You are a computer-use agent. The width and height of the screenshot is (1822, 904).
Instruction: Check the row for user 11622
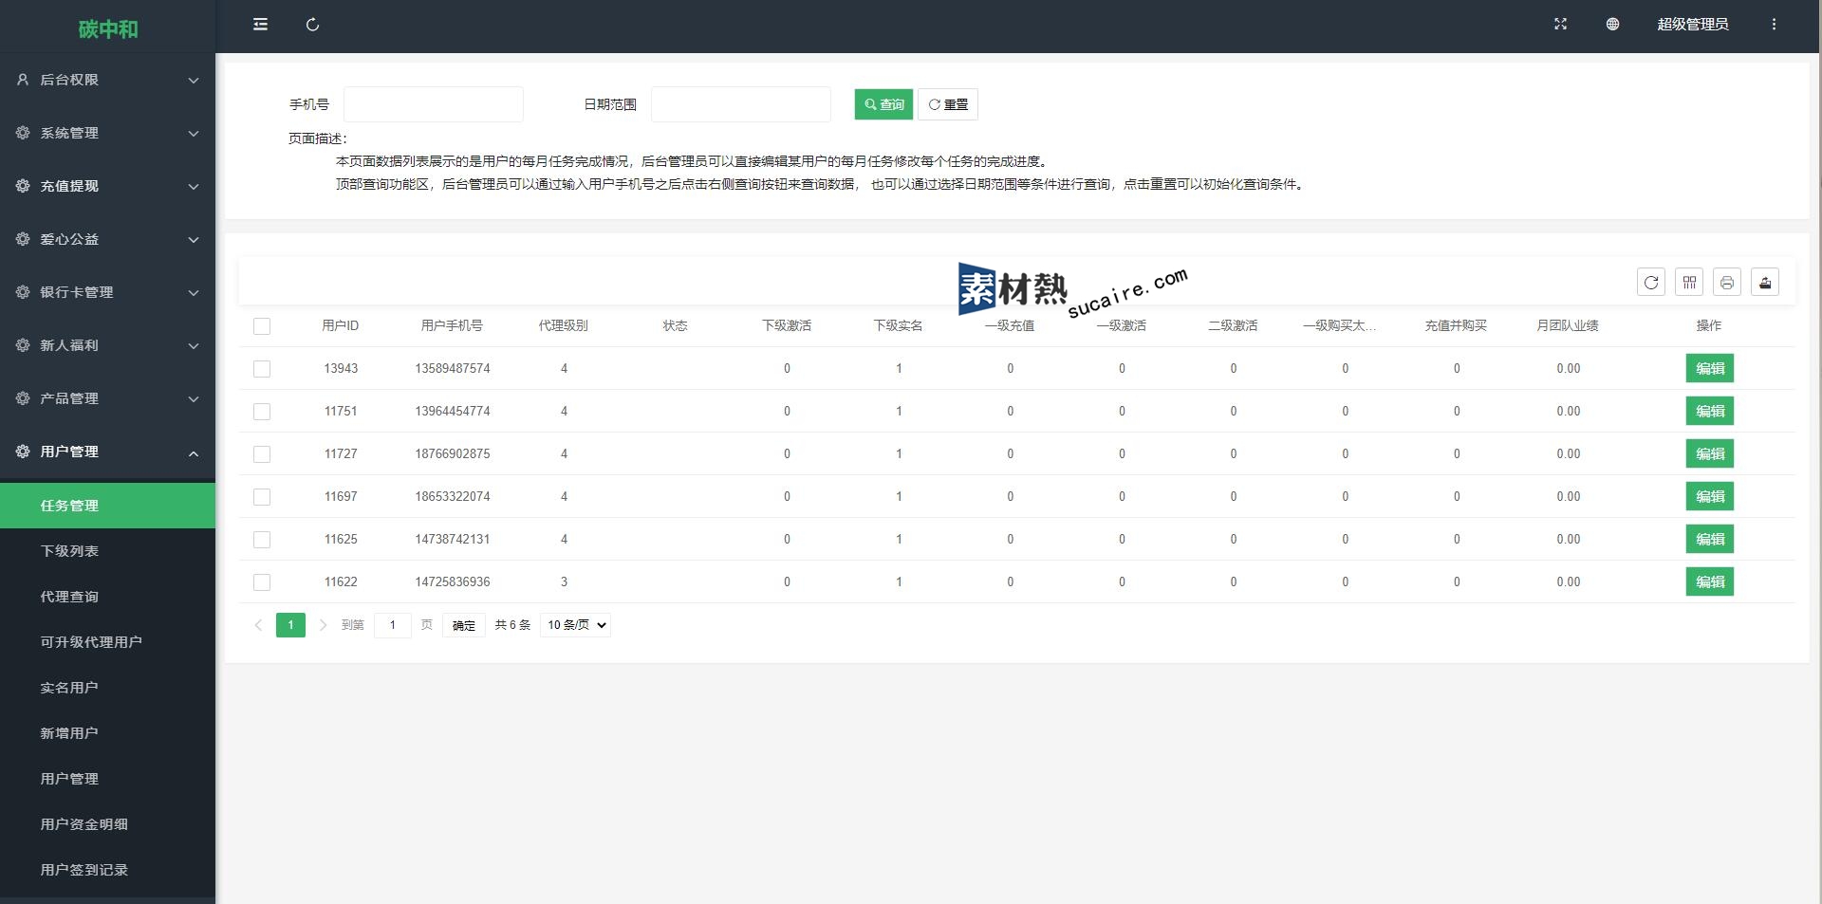pyautogui.click(x=262, y=582)
